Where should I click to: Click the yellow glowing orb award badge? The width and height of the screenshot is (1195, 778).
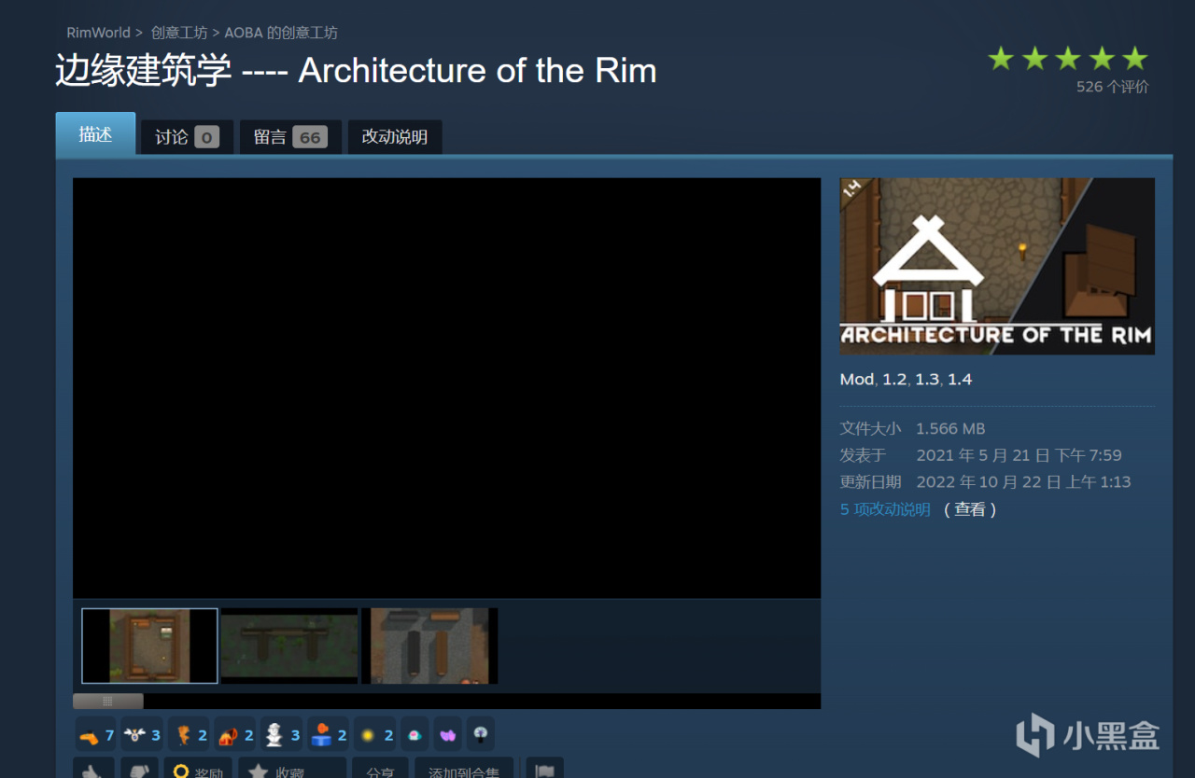[x=376, y=735]
